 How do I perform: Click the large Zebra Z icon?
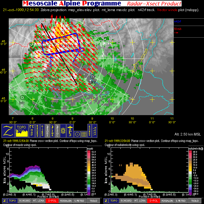point(8,131)
